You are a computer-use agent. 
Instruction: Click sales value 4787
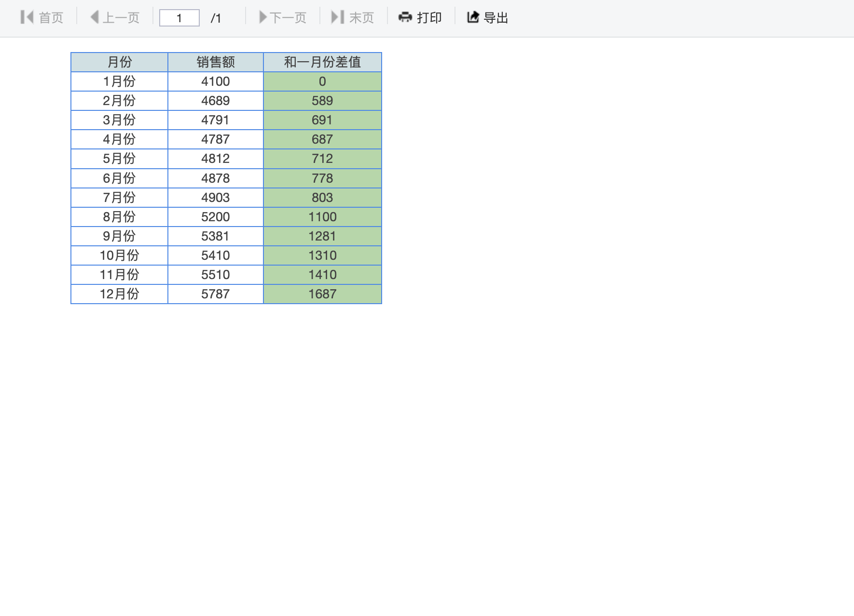[x=216, y=139]
